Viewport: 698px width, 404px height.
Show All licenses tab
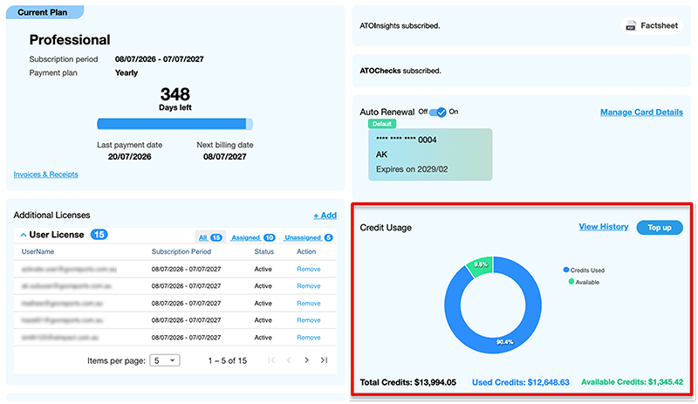(x=210, y=237)
